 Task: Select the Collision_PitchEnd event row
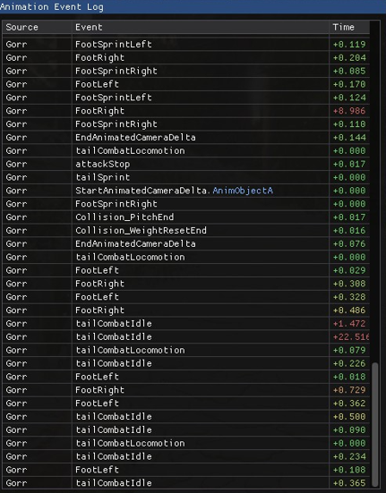tap(186, 217)
